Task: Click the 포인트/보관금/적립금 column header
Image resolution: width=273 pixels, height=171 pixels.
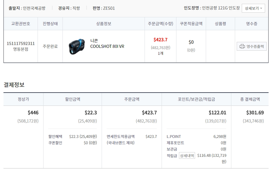Action: (196, 99)
